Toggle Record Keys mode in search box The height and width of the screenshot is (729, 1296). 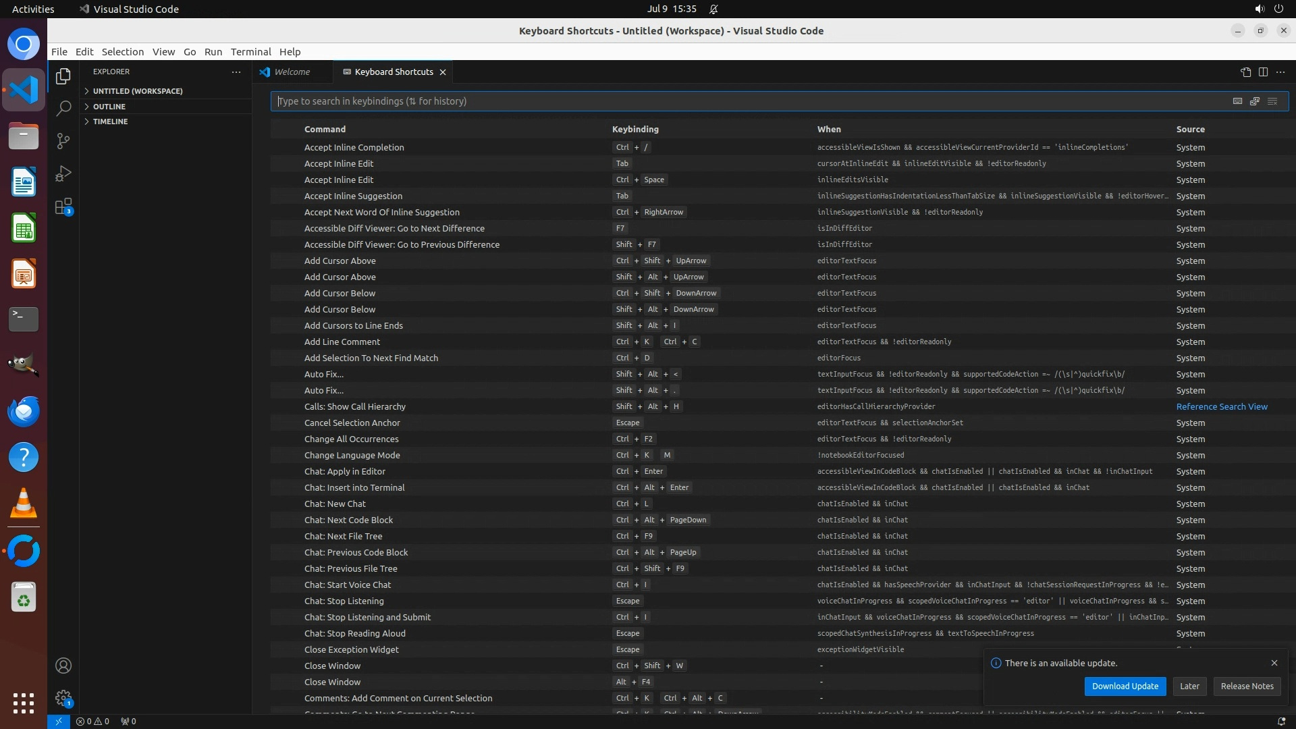pos(1237,101)
